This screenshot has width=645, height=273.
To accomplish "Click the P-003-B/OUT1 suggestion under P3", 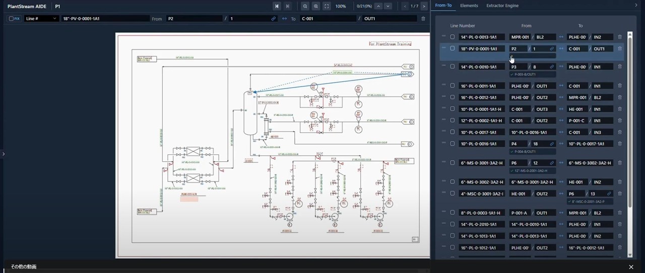I will pos(525,74).
